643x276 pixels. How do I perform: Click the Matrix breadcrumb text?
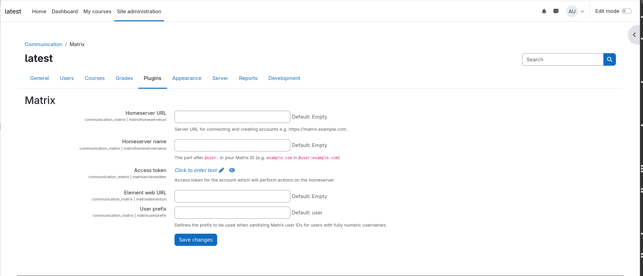(x=77, y=44)
